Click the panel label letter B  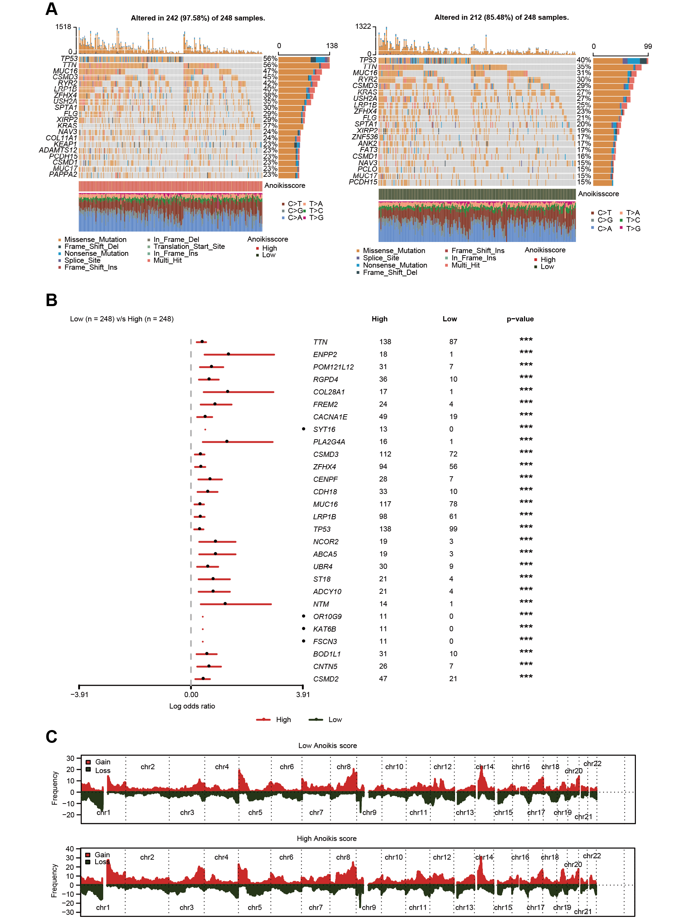[x=52, y=300]
